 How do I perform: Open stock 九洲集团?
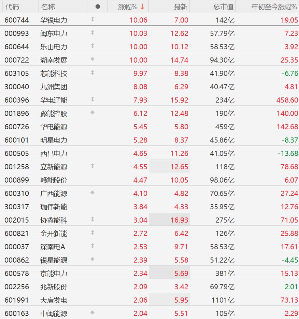[54, 87]
